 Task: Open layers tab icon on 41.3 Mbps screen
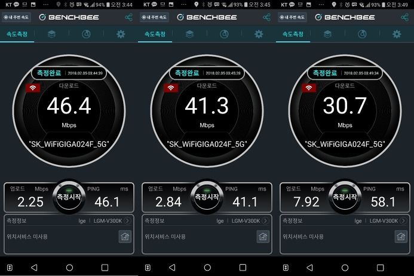point(189,34)
